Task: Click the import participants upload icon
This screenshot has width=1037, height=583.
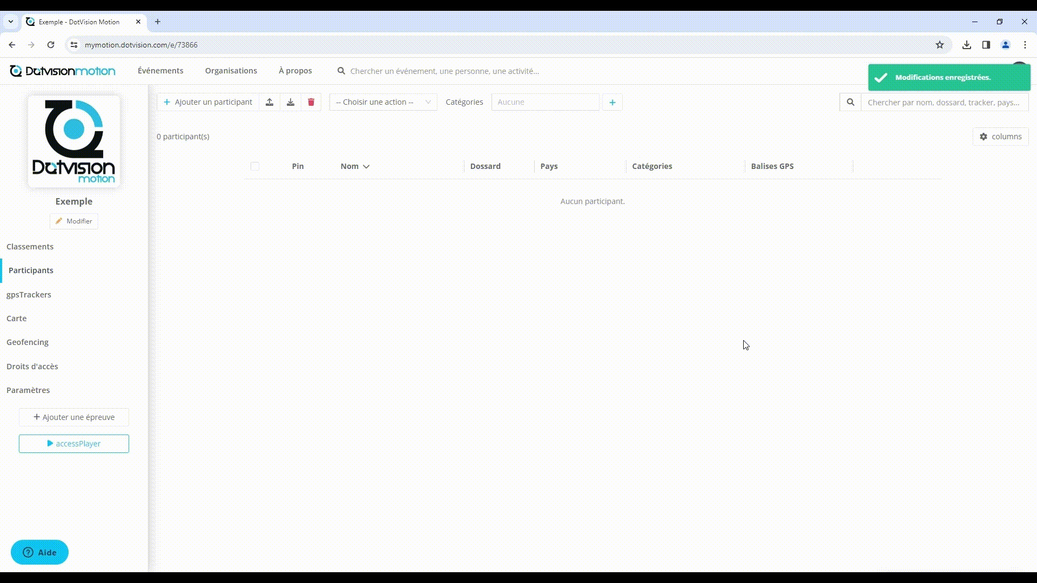Action: click(270, 102)
